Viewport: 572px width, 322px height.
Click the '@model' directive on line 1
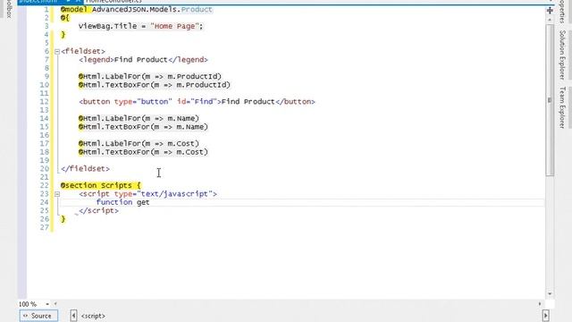point(74,9)
